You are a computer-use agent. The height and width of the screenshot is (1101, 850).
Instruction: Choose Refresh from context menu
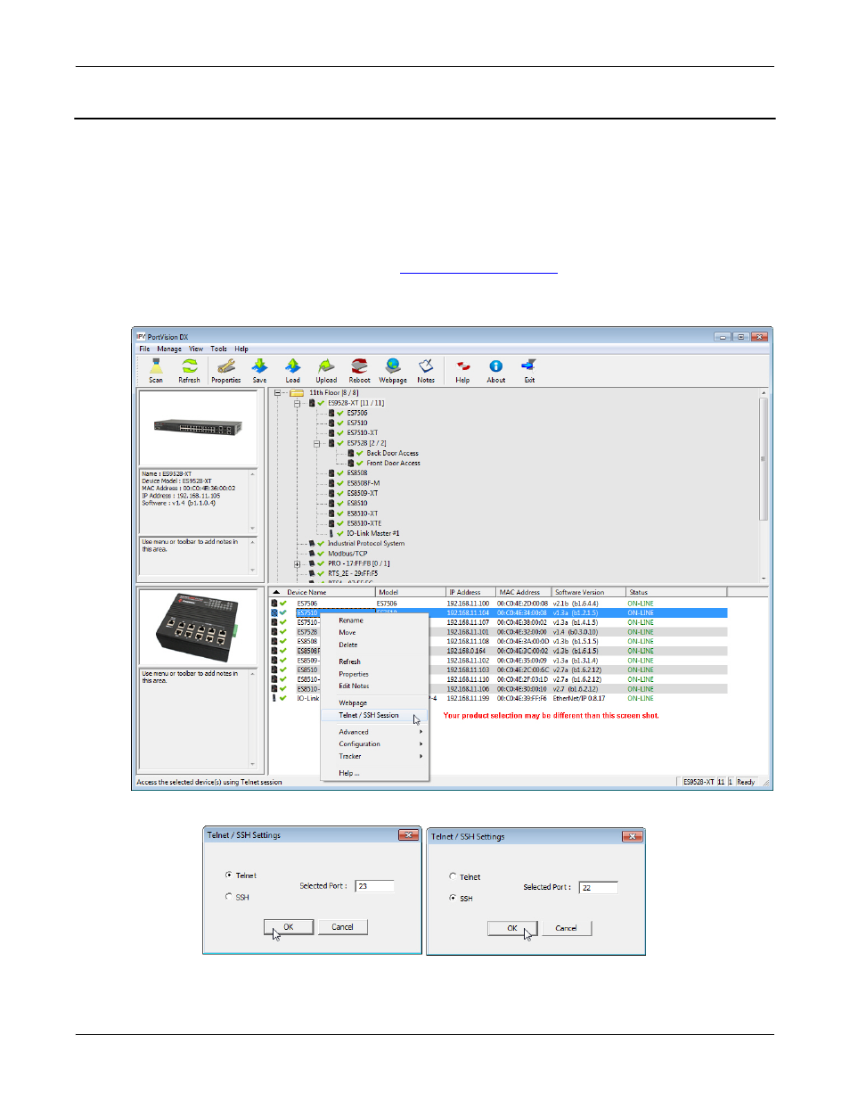374,661
